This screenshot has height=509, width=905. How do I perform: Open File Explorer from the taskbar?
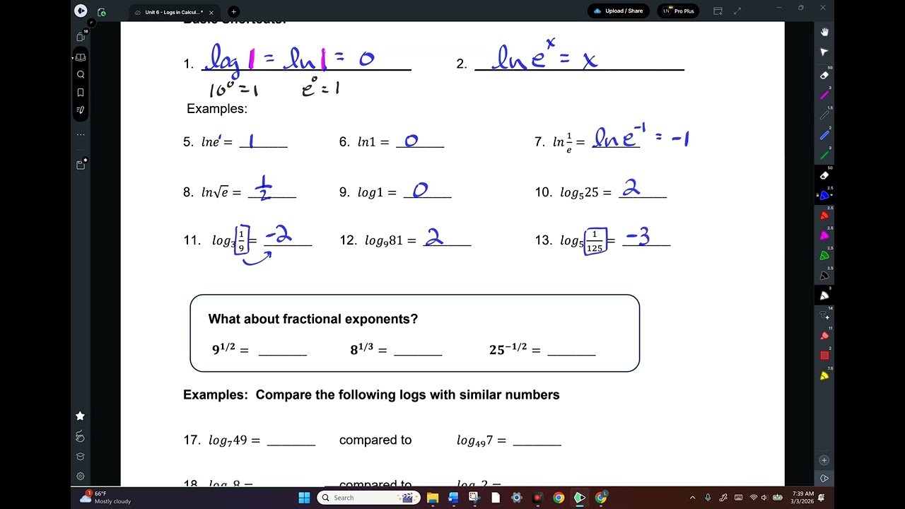[x=433, y=498]
